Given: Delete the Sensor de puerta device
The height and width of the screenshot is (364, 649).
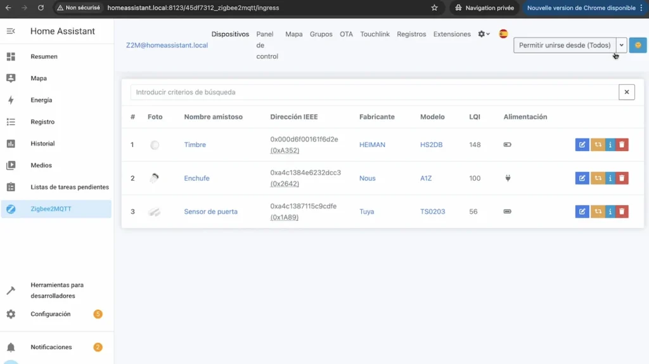Looking at the screenshot, I should pos(622,212).
